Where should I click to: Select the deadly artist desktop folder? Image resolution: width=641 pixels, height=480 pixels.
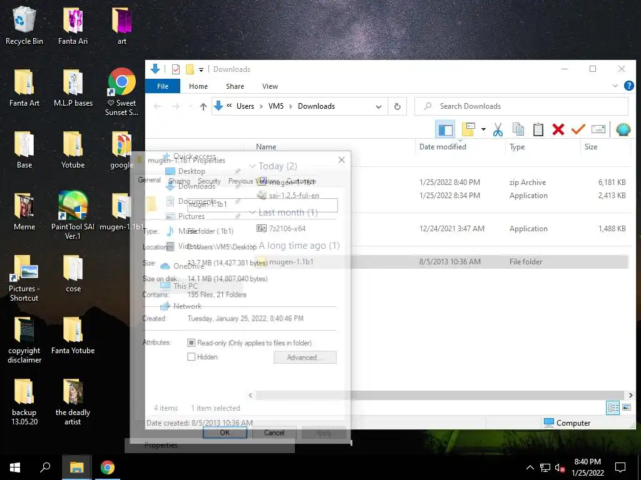click(73, 402)
